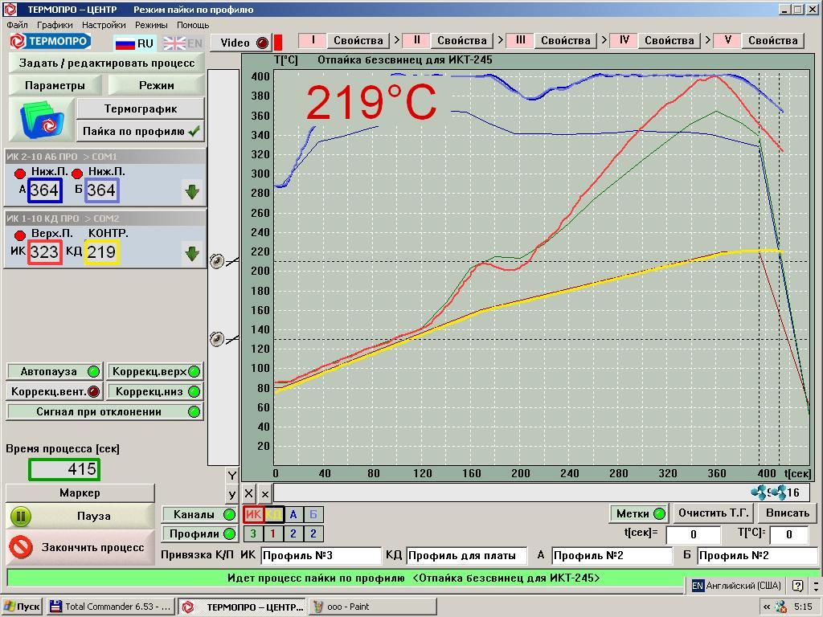Click Задать / редактировать процесс button
823x617 pixels.
pyautogui.click(x=107, y=63)
